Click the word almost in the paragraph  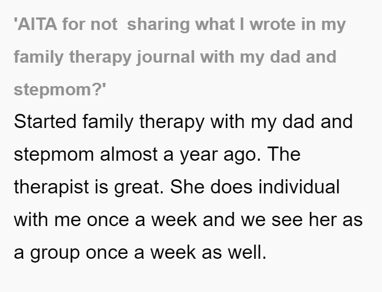click(129, 155)
